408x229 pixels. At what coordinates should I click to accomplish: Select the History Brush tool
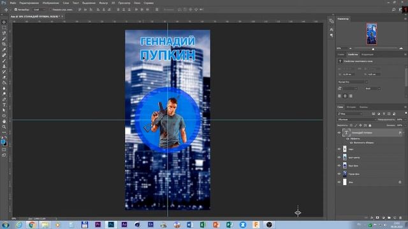click(x=4, y=72)
